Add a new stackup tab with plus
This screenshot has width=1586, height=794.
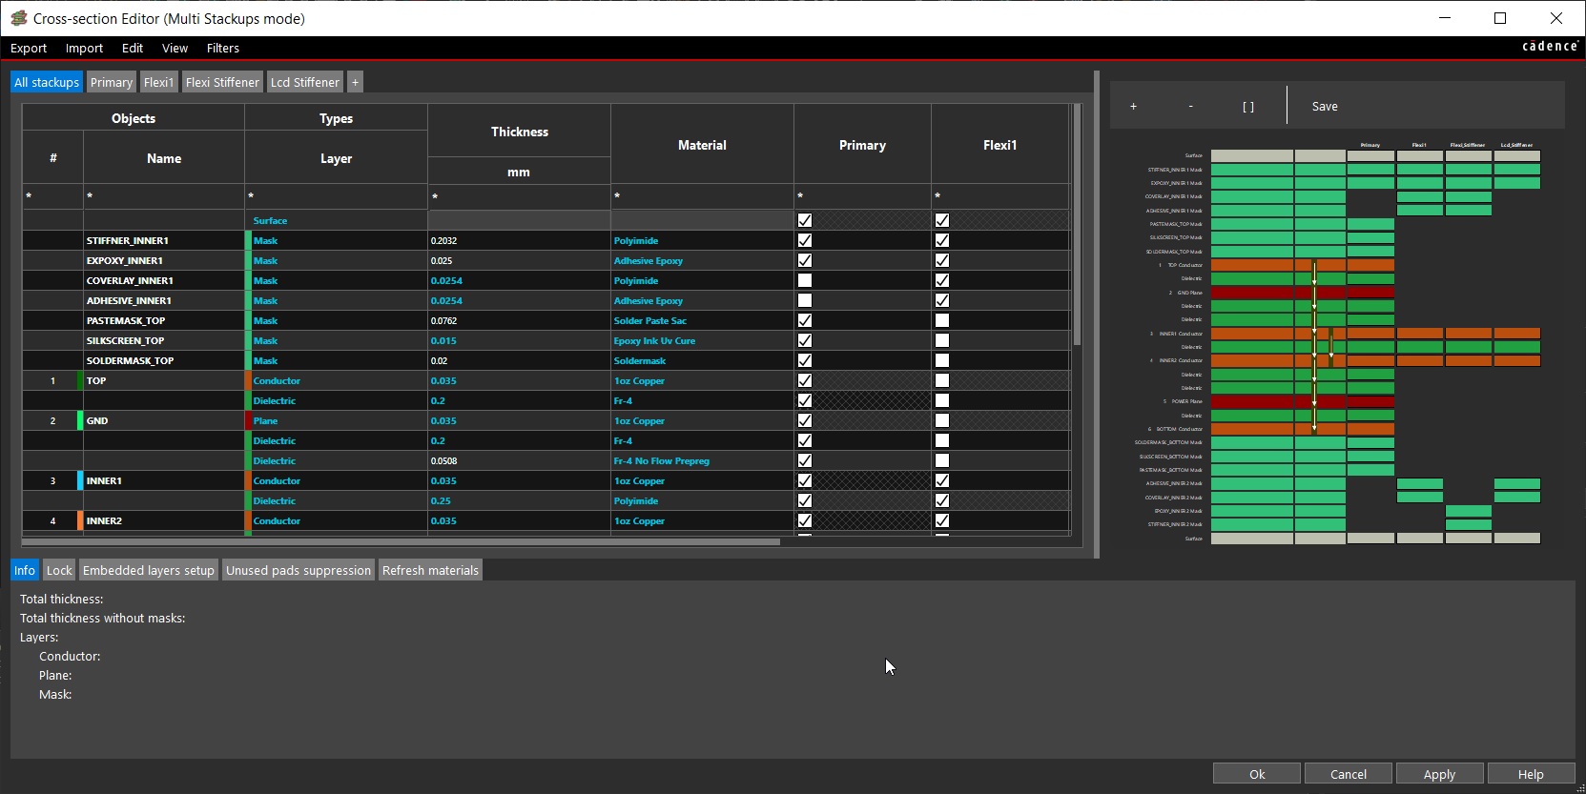[355, 82]
